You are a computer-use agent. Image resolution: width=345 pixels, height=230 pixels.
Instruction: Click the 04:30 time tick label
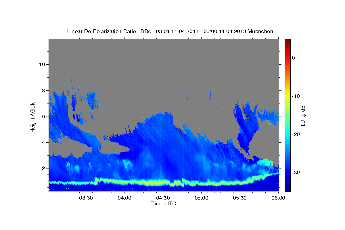tap(163, 198)
